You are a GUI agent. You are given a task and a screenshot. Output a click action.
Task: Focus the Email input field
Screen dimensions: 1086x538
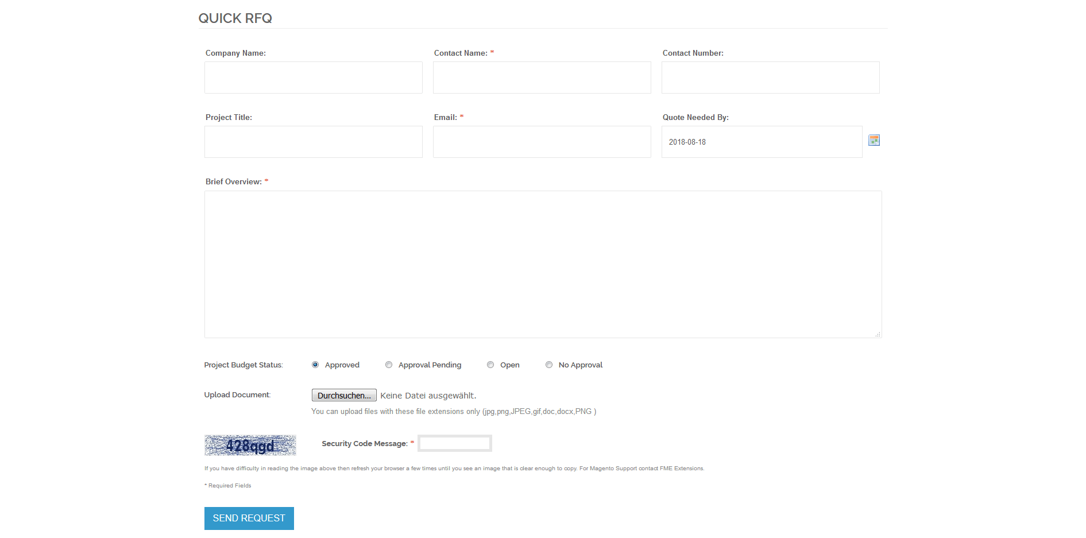pos(542,142)
